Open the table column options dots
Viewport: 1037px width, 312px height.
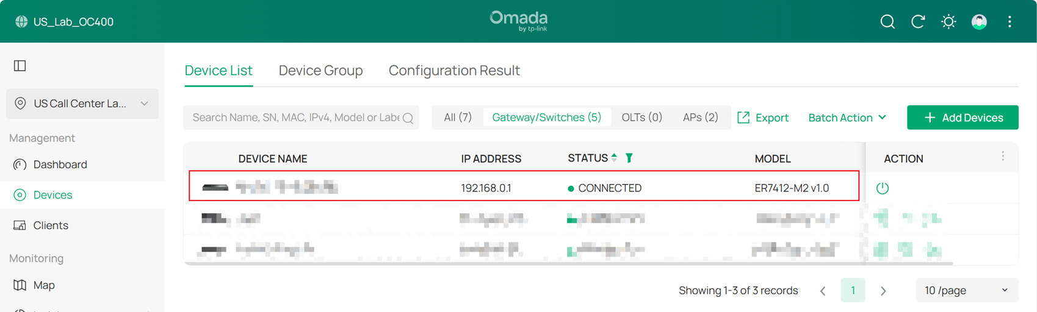point(1003,157)
